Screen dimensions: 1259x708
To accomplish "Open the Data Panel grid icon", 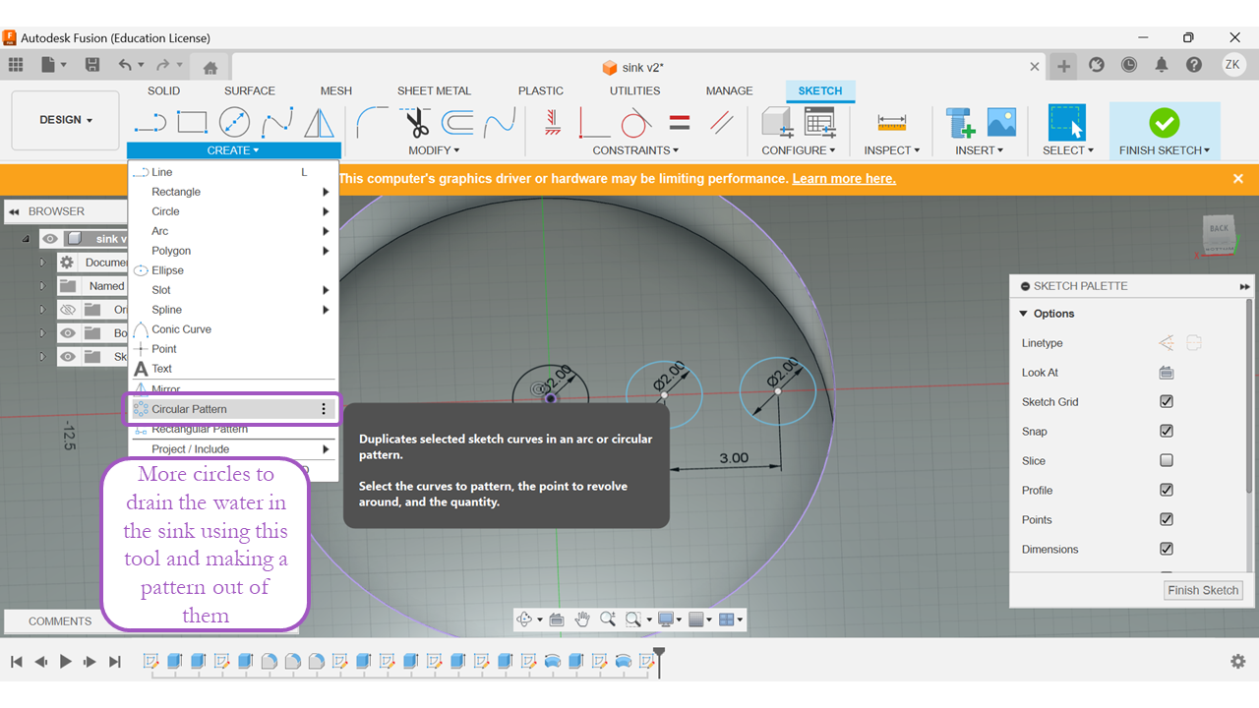I will pos(16,65).
